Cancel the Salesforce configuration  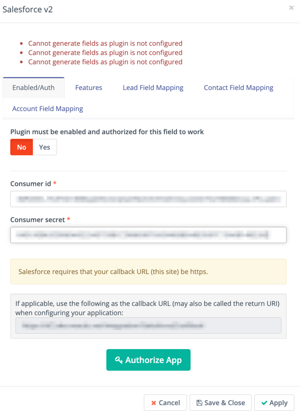pos(165,403)
